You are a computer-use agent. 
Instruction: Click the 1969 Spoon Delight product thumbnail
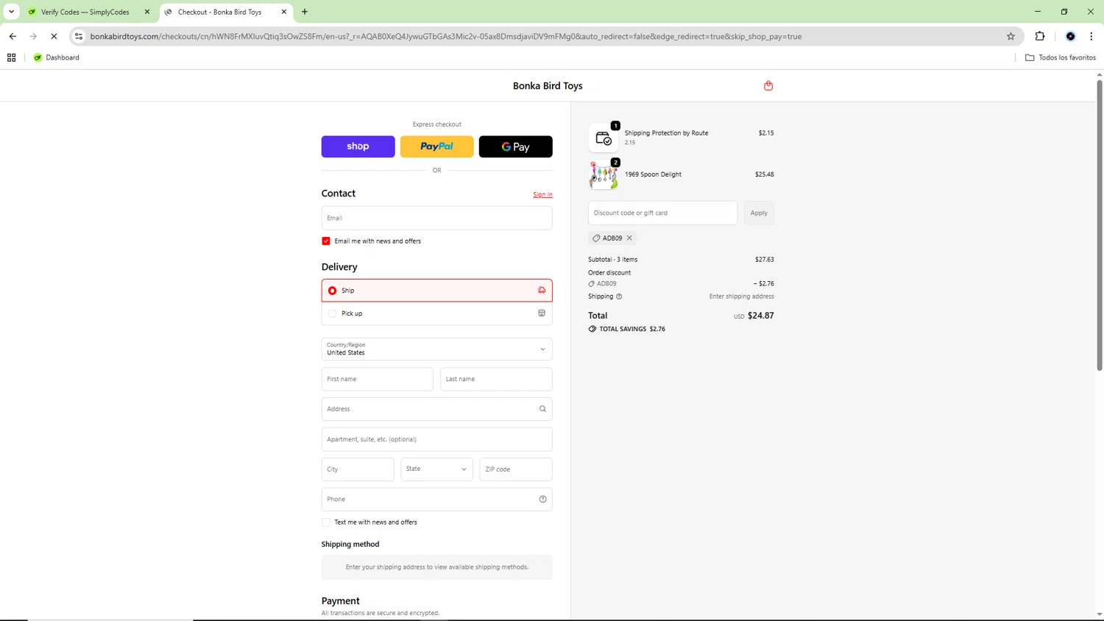click(x=603, y=175)
